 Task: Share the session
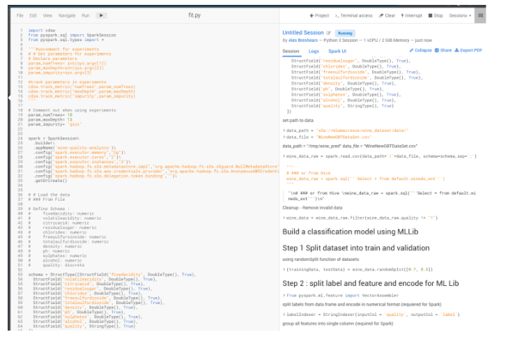tap(444, 50)
